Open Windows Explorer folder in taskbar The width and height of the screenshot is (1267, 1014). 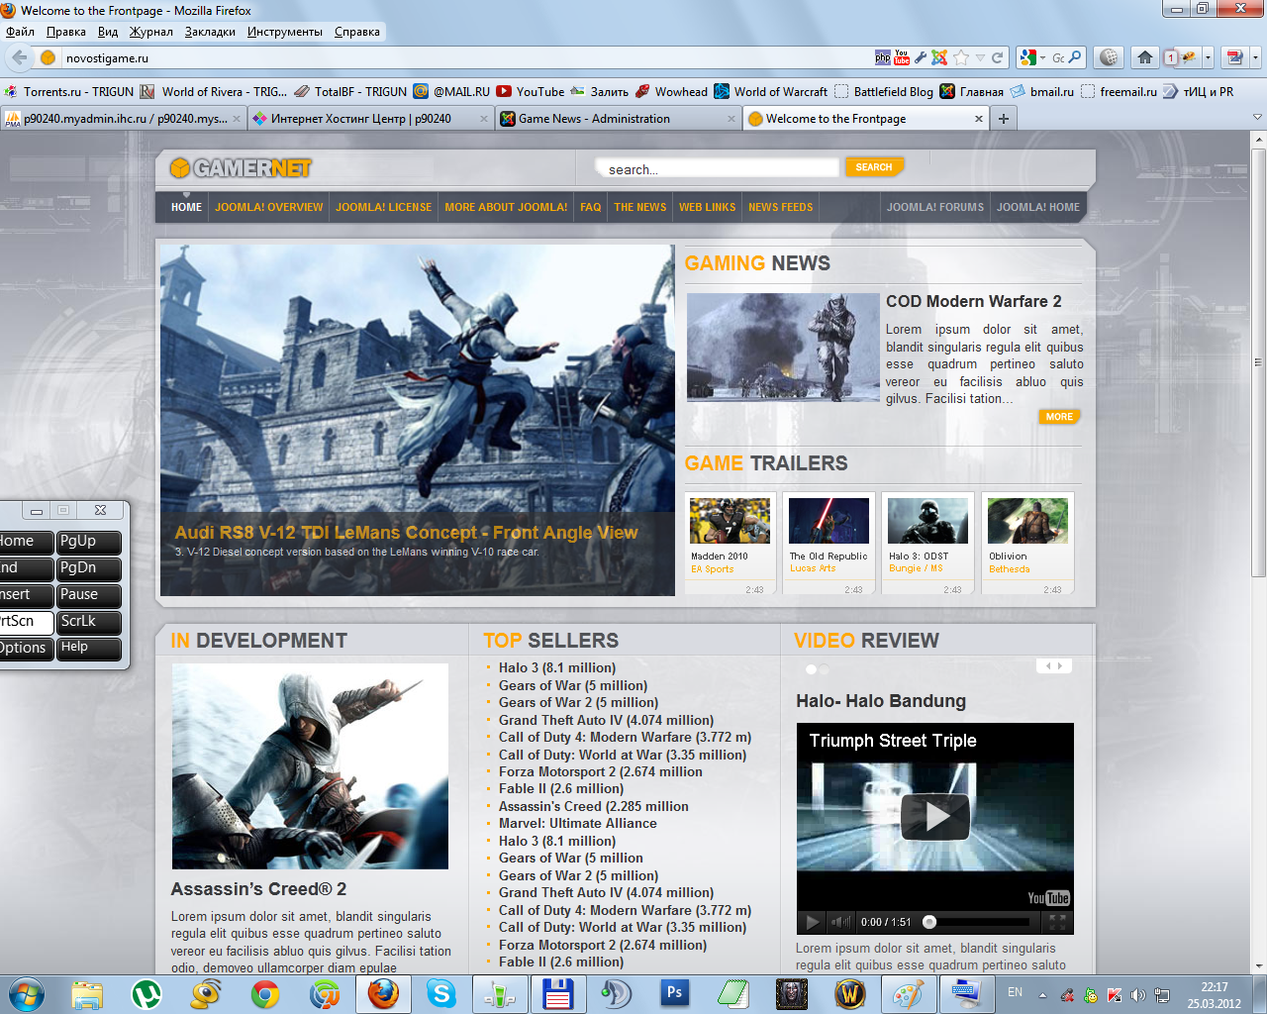point(87,993)
